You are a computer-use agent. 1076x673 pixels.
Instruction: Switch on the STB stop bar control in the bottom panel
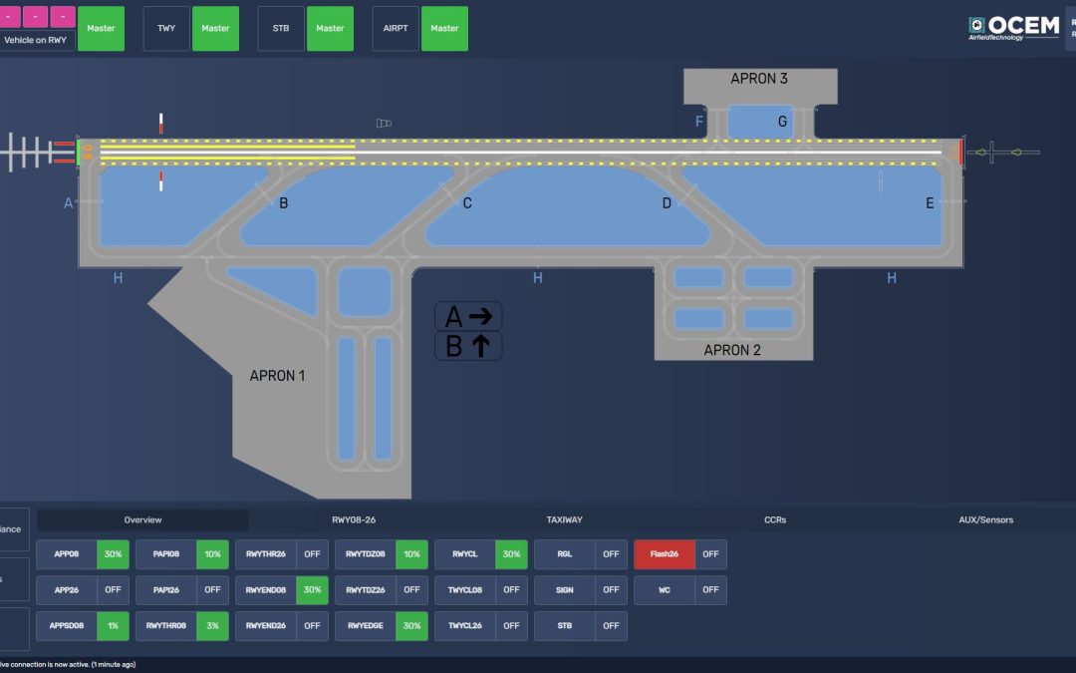click(581, 625)
